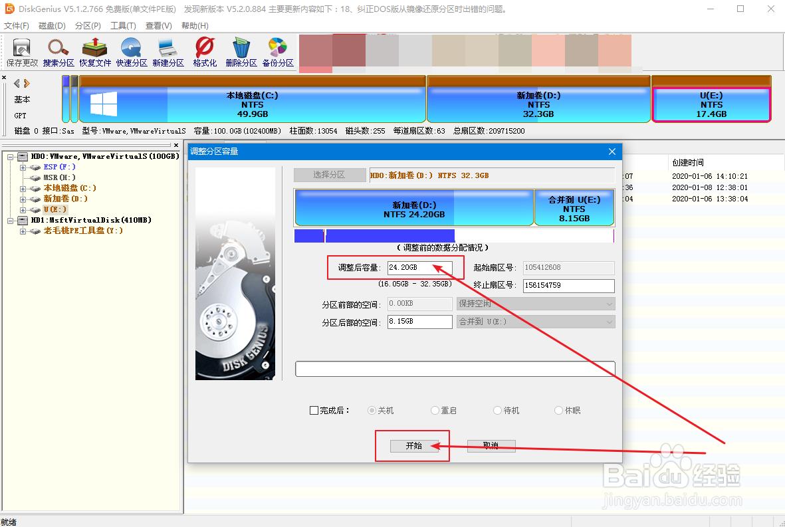Open the 帮助(H) menu

[x=195, y=25]
